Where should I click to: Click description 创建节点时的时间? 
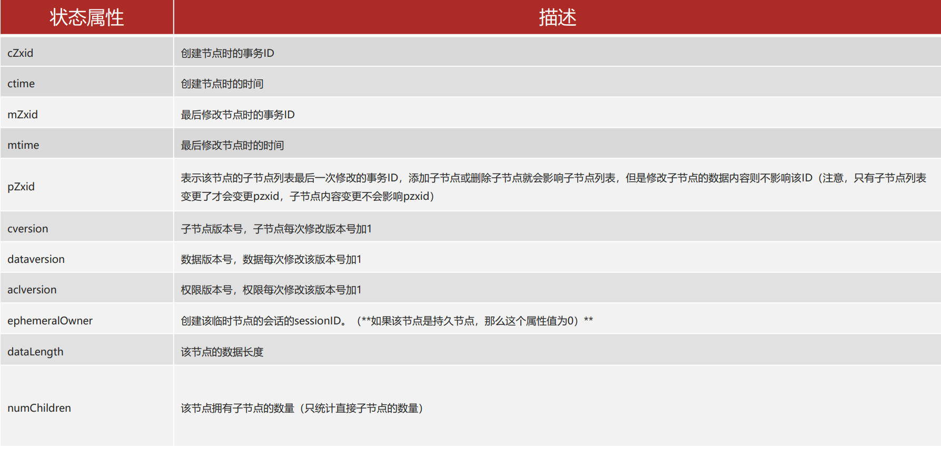pos(222,84)
